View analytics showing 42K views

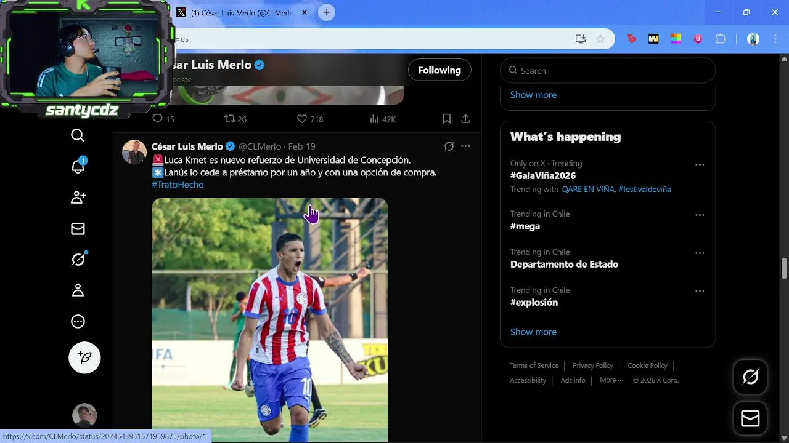click(382, 119)
